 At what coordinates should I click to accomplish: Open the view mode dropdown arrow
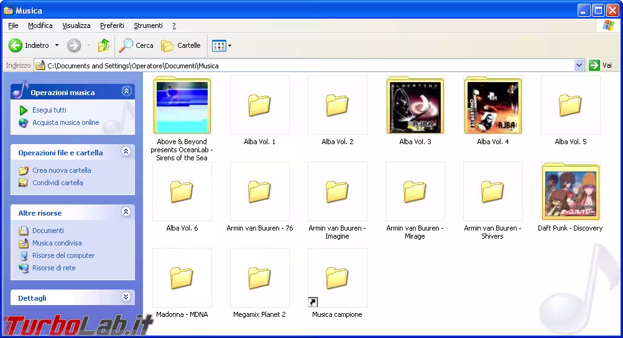[x=229, y=46]
